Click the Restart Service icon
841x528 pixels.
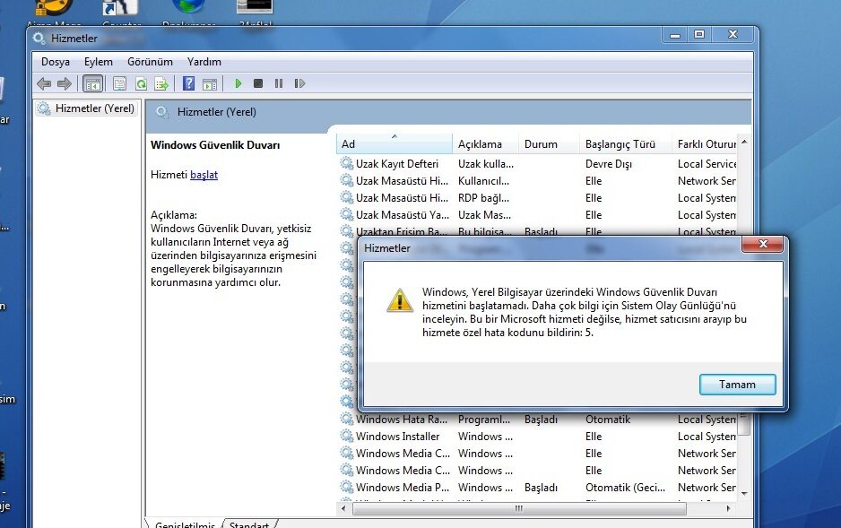[x=299, y=82]
